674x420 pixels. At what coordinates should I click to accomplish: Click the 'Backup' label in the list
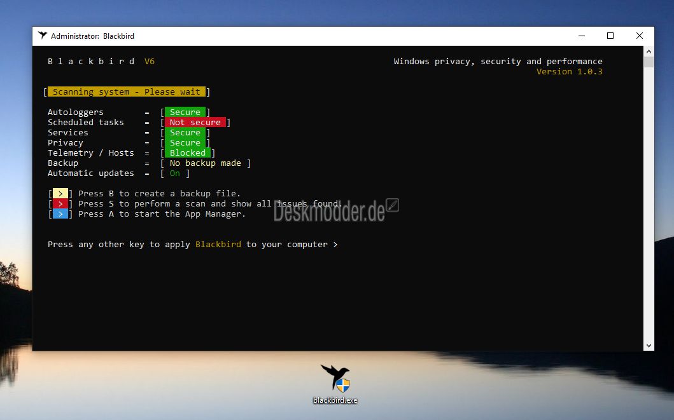[63, 163]
